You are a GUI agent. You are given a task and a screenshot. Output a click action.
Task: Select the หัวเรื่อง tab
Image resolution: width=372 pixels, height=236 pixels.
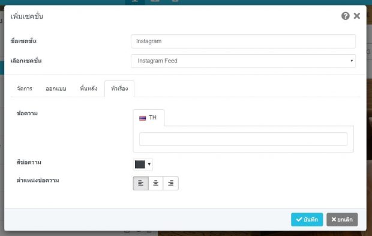click(119, 88)
